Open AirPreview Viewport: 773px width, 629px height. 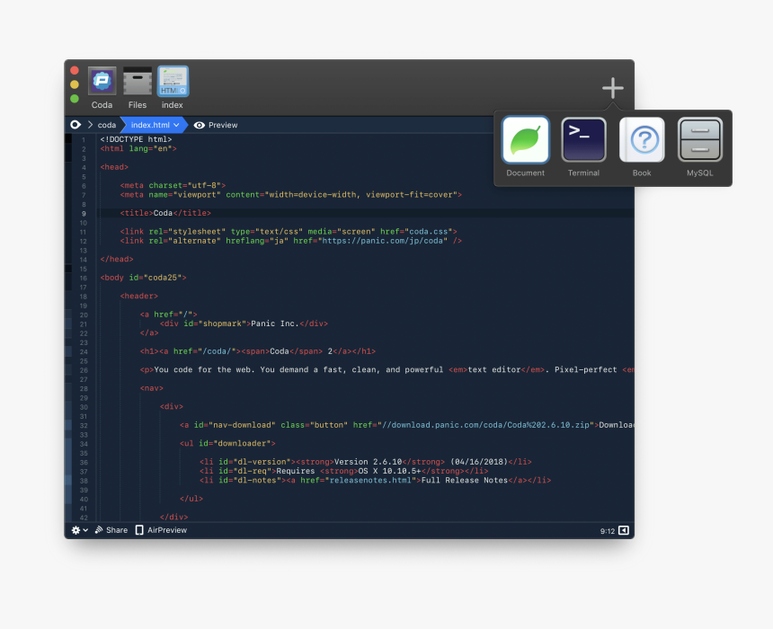tap(161, 530)
